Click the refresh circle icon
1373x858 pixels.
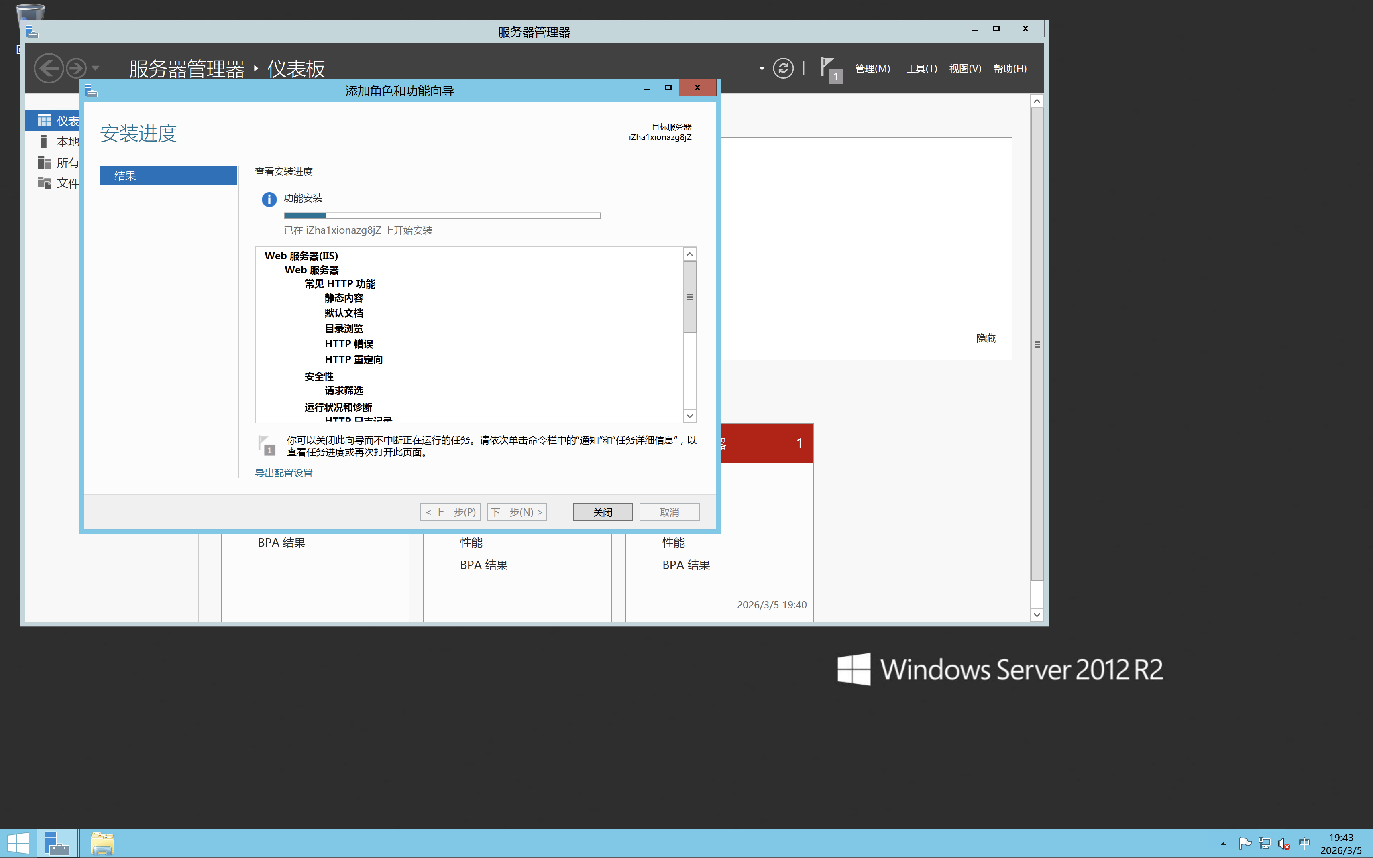783,69
